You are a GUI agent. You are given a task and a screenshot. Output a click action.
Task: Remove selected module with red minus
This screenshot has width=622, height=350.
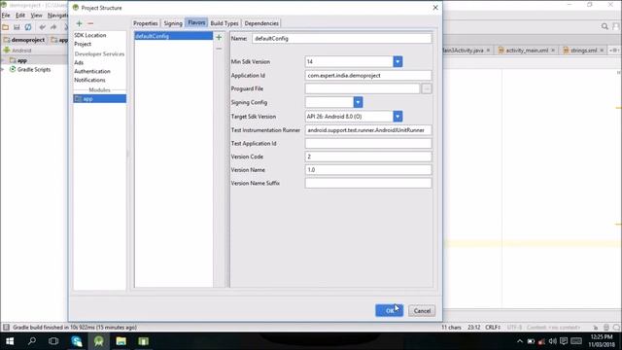click(90, 23)
